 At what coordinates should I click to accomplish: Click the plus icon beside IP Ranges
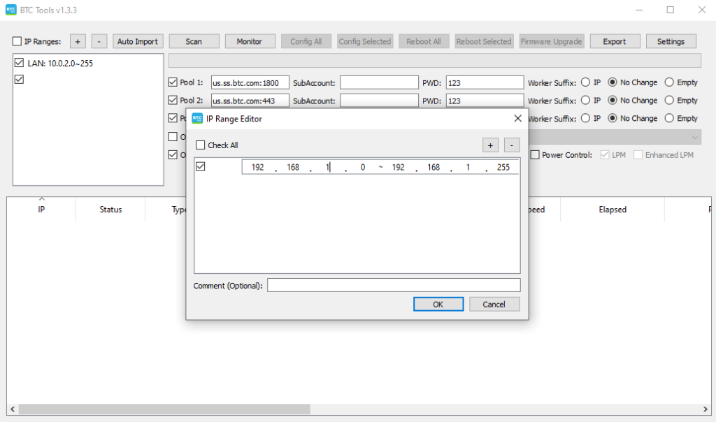[x=77, y=41]
